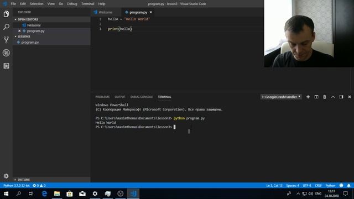This screenshot has width=354, height=199.
Task: Close program.py in Open Editors list
Action: [19, 31]
